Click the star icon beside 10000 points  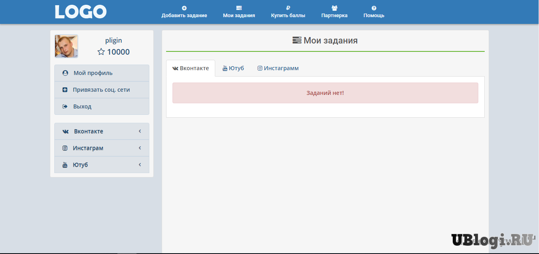[101, 52]
